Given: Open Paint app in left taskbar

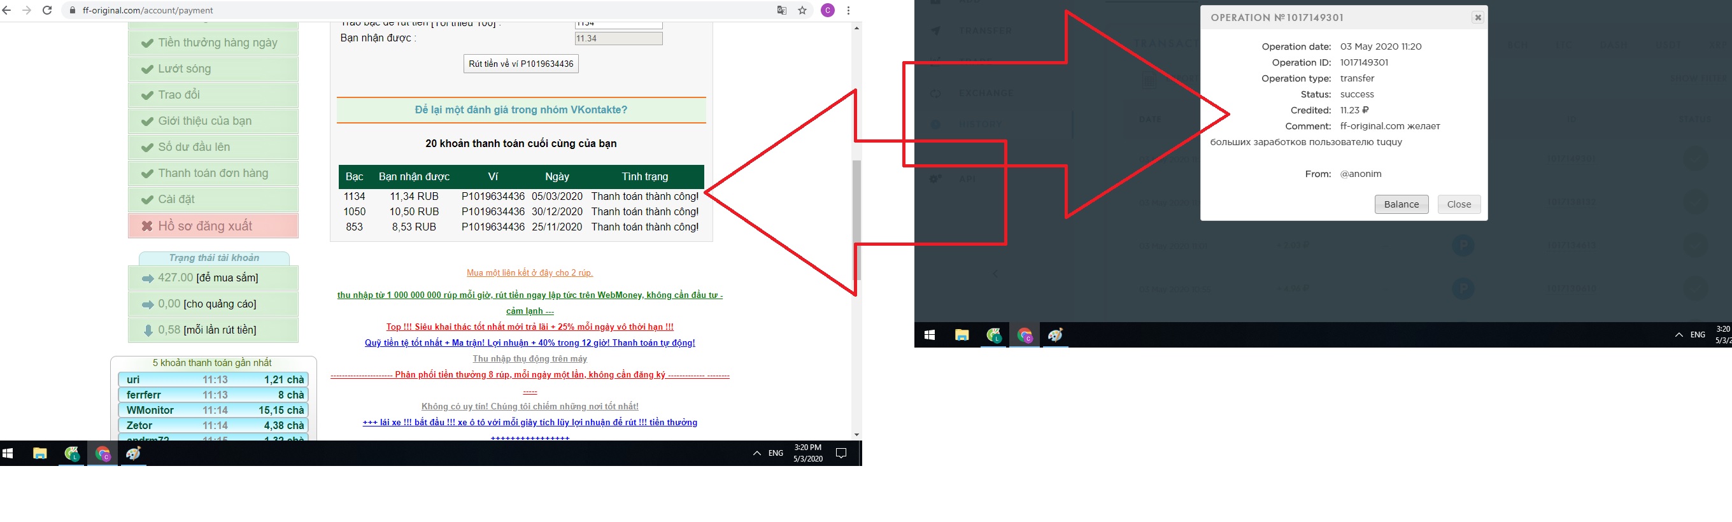Looking at the screenshot, I should coord(134,453).
